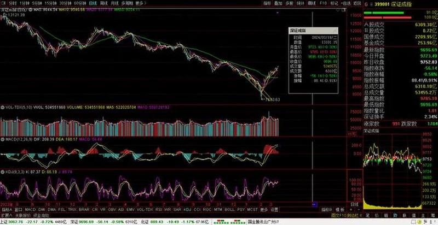Select the MACD indicator tab
This screenshot has width=438, height=225.
click(x=30, y=209)
